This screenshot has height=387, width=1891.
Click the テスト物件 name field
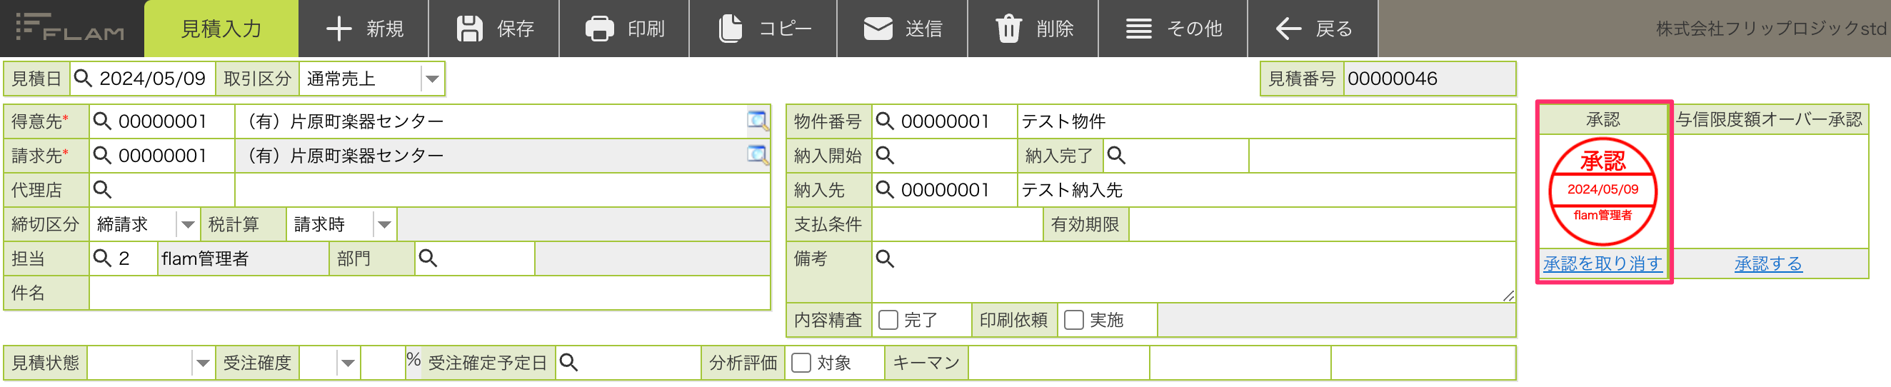(1265, 121)
